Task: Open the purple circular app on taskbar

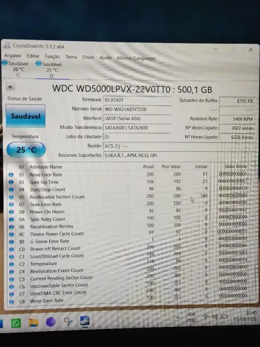Action: (x=51, y=322)
